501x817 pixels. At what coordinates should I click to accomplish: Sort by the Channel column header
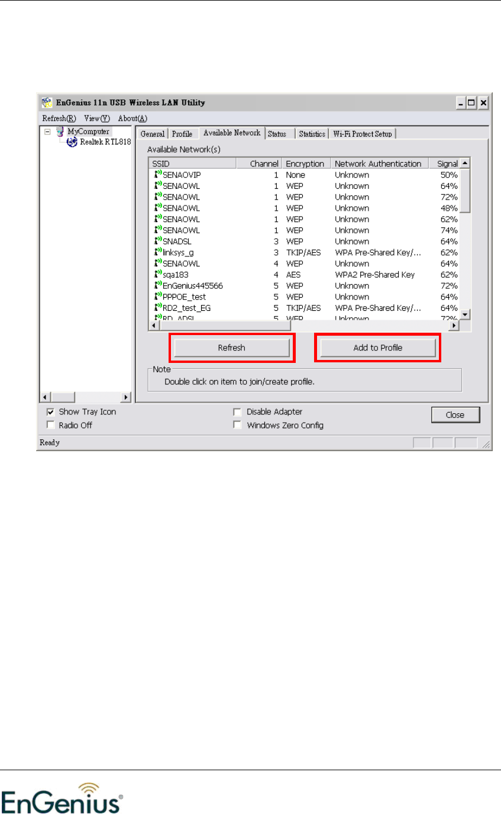pos(259,163)
